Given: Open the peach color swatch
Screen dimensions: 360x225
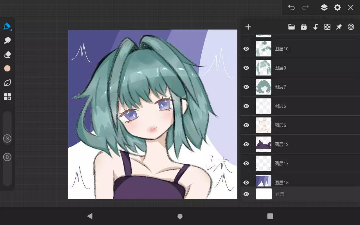Looking at the screenshot, I should [7, 68].
